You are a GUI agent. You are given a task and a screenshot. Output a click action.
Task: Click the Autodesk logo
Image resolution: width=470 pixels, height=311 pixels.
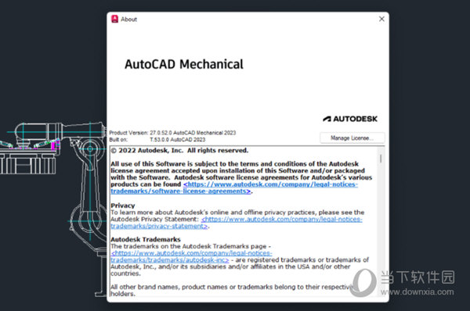pyautogui.click(x=350, y=119)
